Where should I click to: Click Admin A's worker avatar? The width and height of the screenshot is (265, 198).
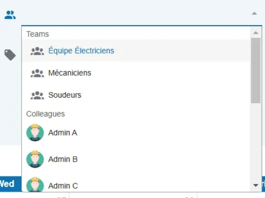35,132
